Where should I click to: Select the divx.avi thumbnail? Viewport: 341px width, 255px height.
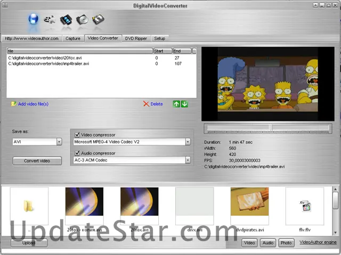pos(194,206)
